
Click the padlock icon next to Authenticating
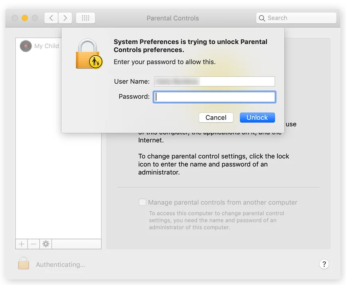[24, 263]
